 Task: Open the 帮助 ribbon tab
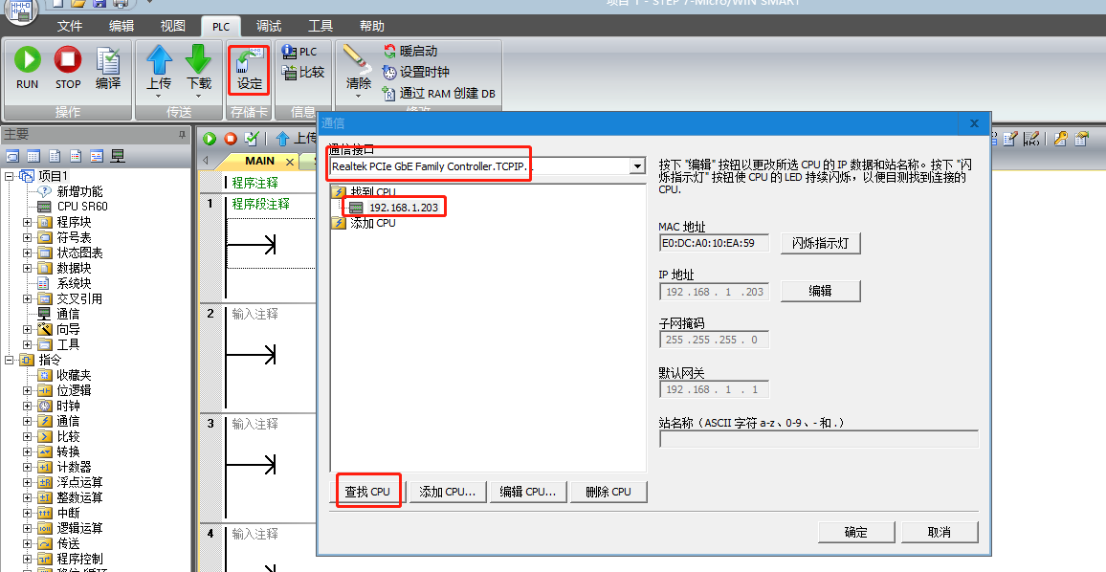[372, 26]
